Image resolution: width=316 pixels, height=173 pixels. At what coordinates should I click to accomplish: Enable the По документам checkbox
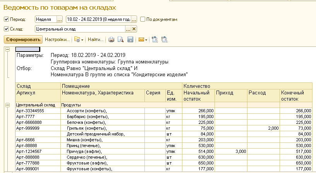tap(143, 19)
